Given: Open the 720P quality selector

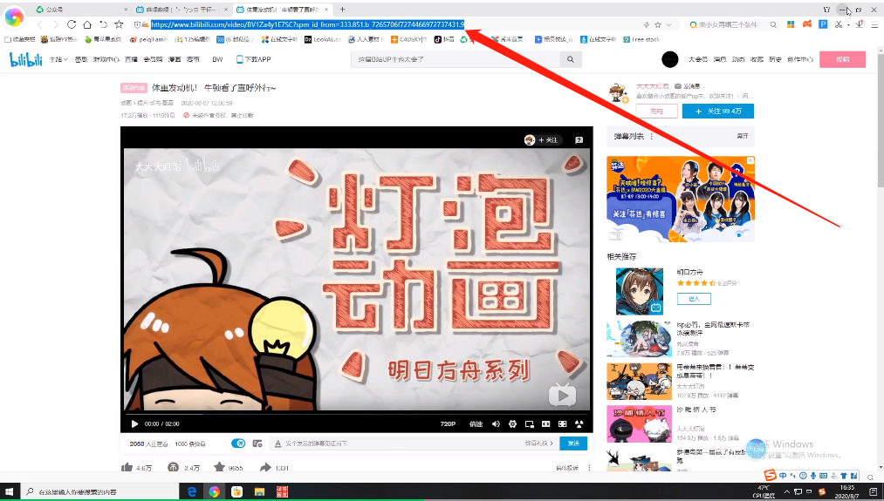Looking at the screenshot, I should pos(448,423).
